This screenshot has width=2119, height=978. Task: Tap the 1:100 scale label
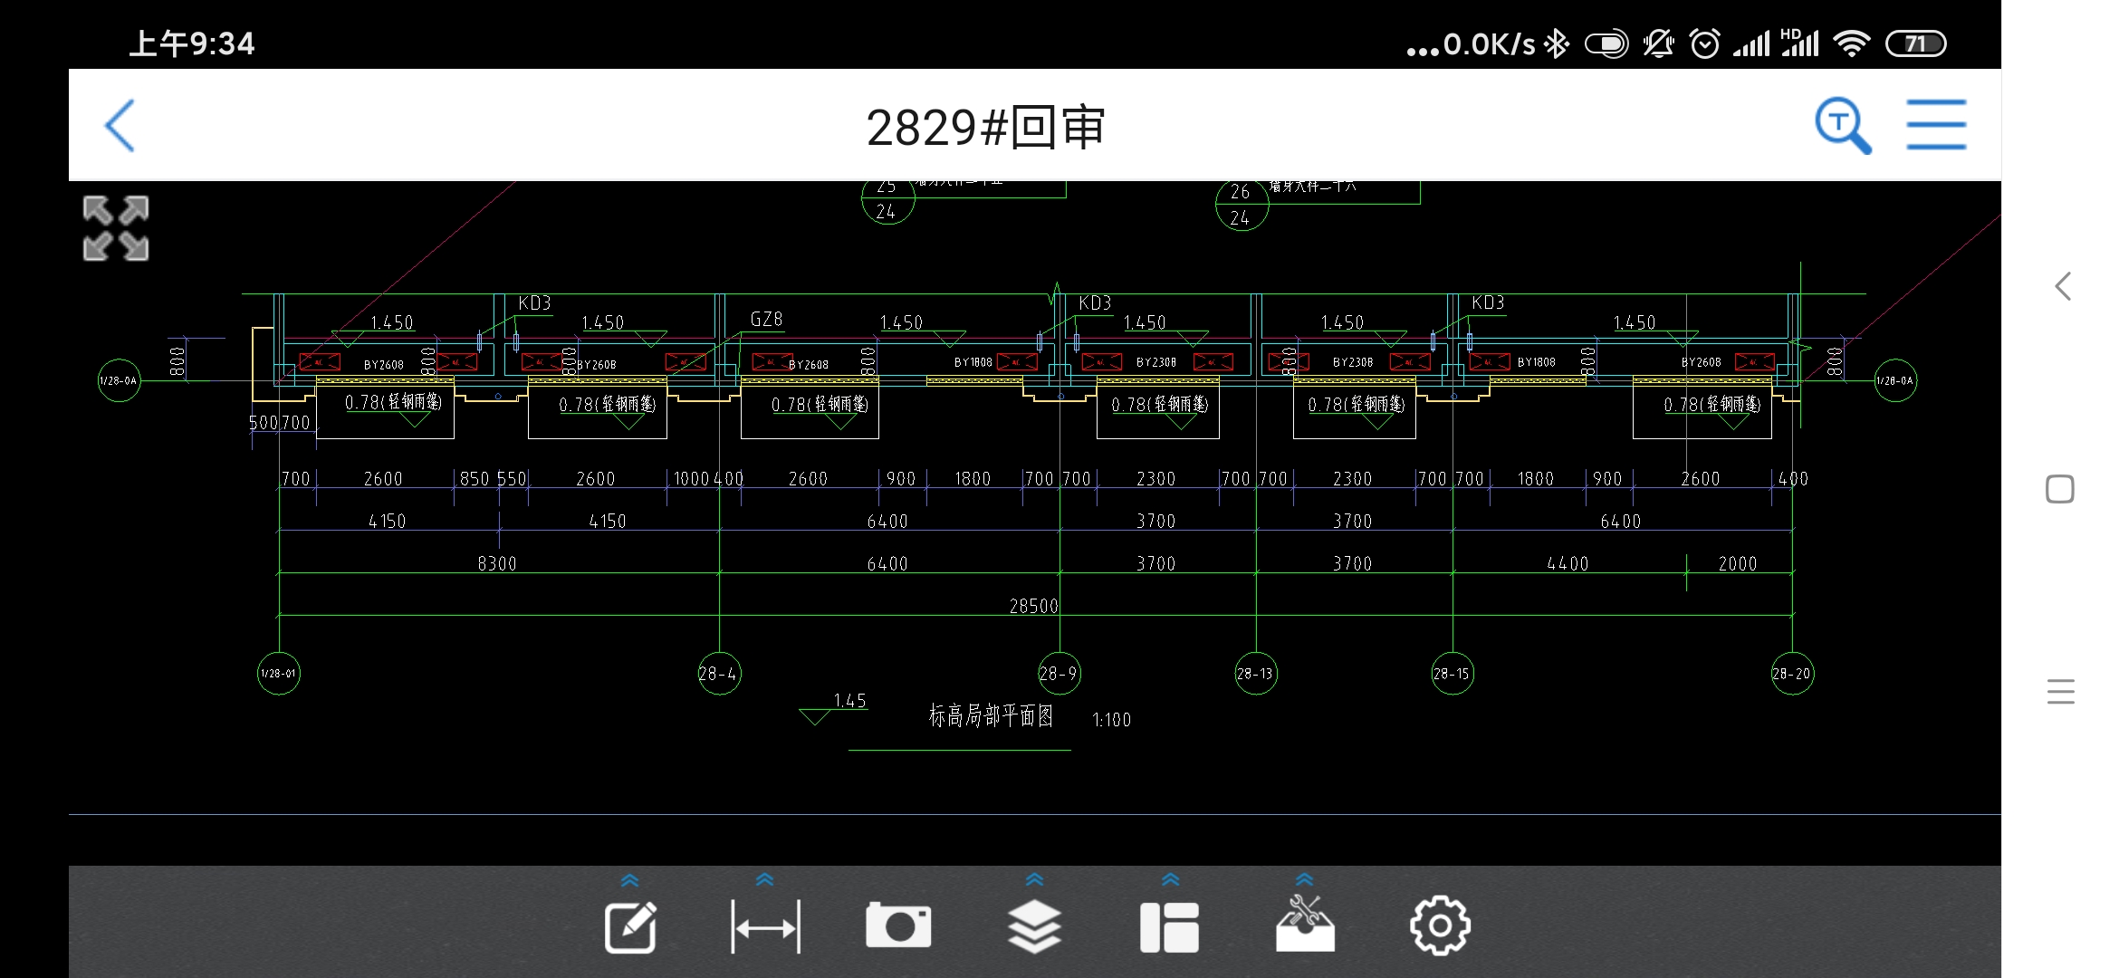tap(1111, 720)
